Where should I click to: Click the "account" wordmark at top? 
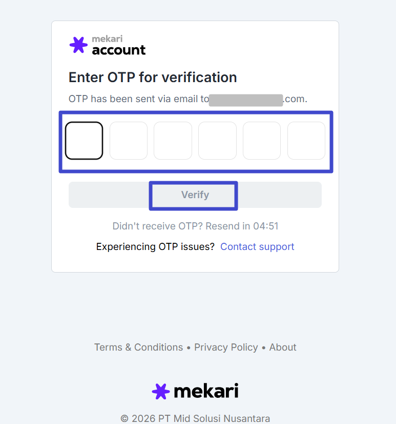coord(119,50)
